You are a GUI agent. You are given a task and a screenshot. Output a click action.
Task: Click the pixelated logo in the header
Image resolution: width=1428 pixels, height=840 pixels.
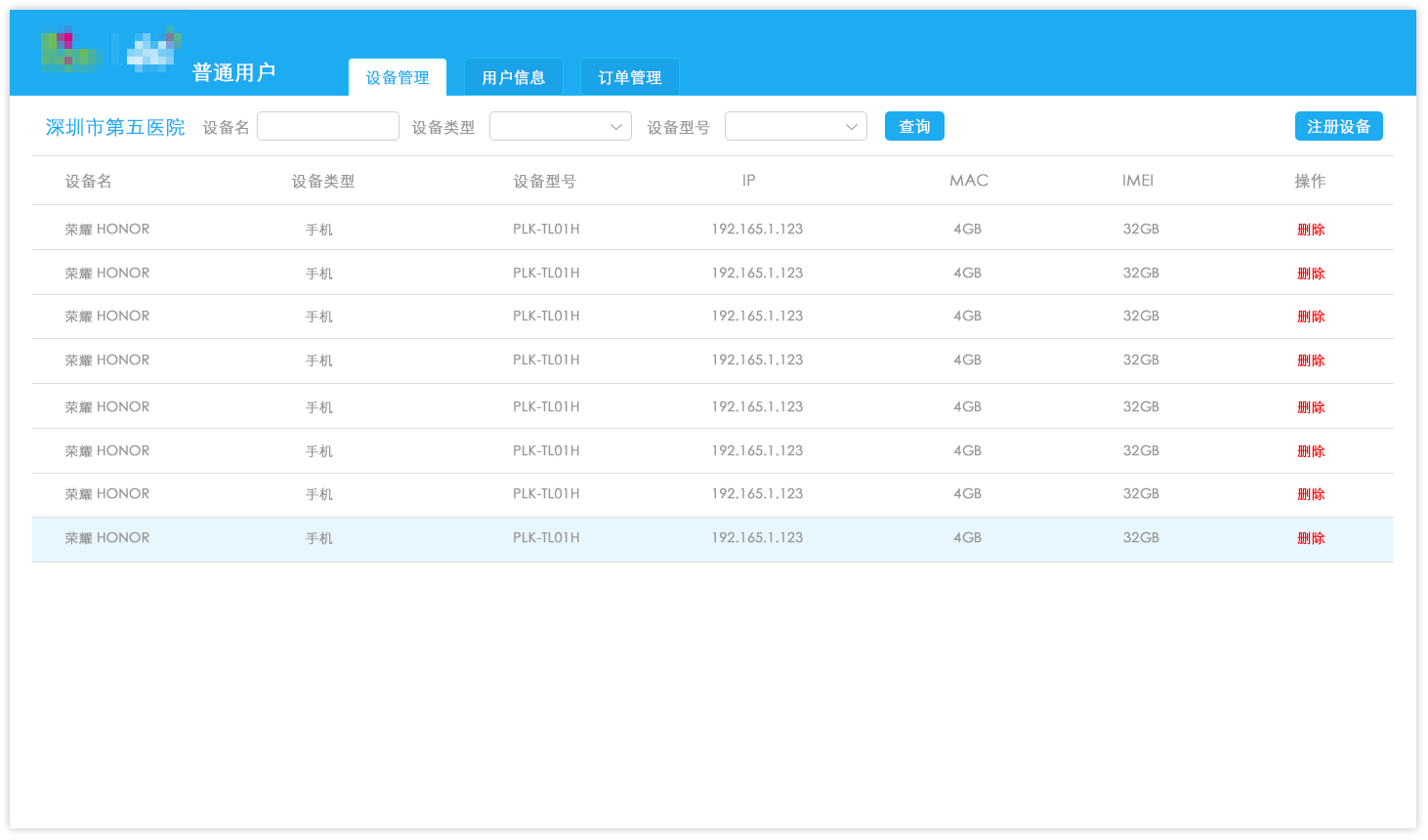[110, 49]
